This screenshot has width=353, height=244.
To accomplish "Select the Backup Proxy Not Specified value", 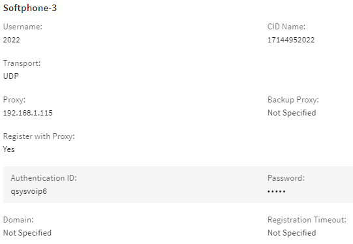I will pyautogui.click(x=292, y=113).
